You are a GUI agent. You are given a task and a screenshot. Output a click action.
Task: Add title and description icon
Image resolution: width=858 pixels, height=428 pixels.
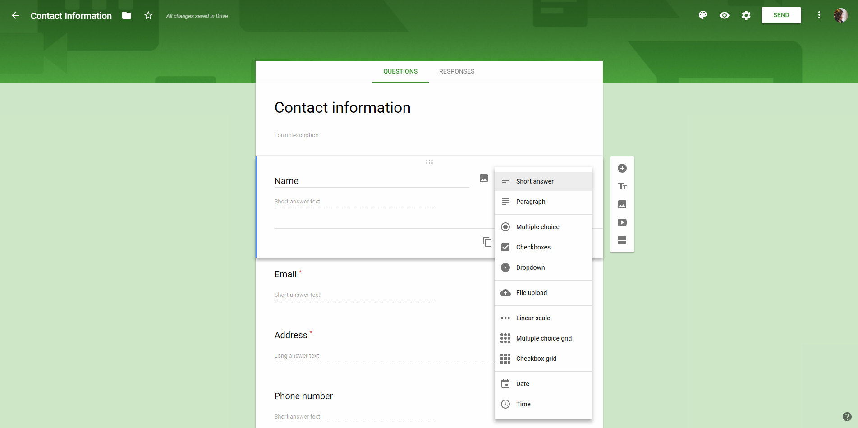622,186
